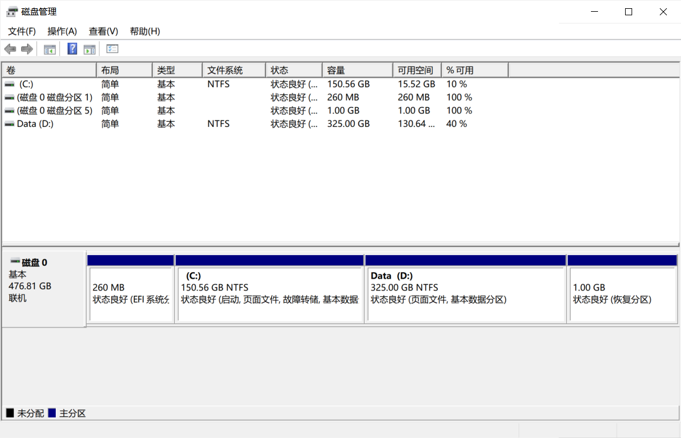Image resolution: width=681 pixels, height=438 pixels.
Task: Click the Disk Management app icon in title bar
Action: click(12, 12)
